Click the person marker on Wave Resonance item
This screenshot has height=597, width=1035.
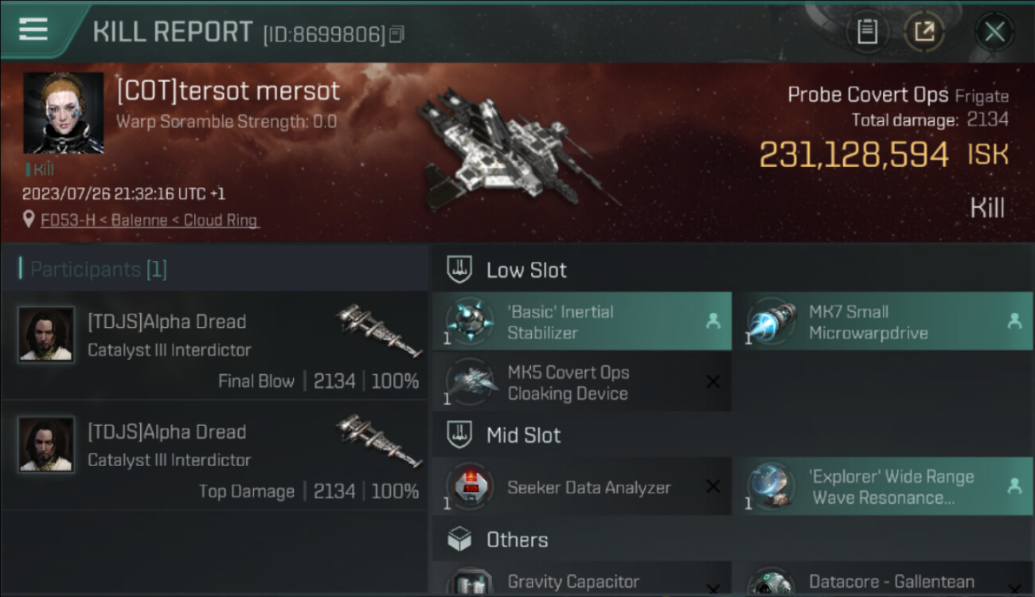point(1014,486)
